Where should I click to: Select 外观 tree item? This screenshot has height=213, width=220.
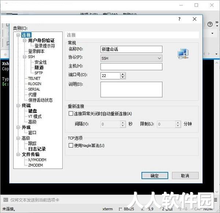(x=26, y=127)
